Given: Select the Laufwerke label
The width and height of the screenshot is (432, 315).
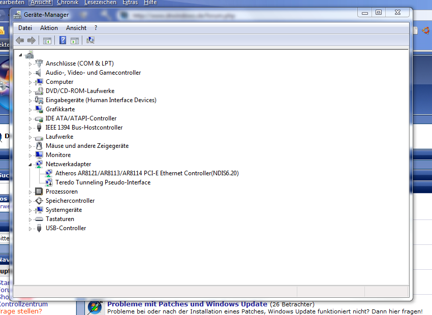Looking at the screenshot, I should coord(59,137).
